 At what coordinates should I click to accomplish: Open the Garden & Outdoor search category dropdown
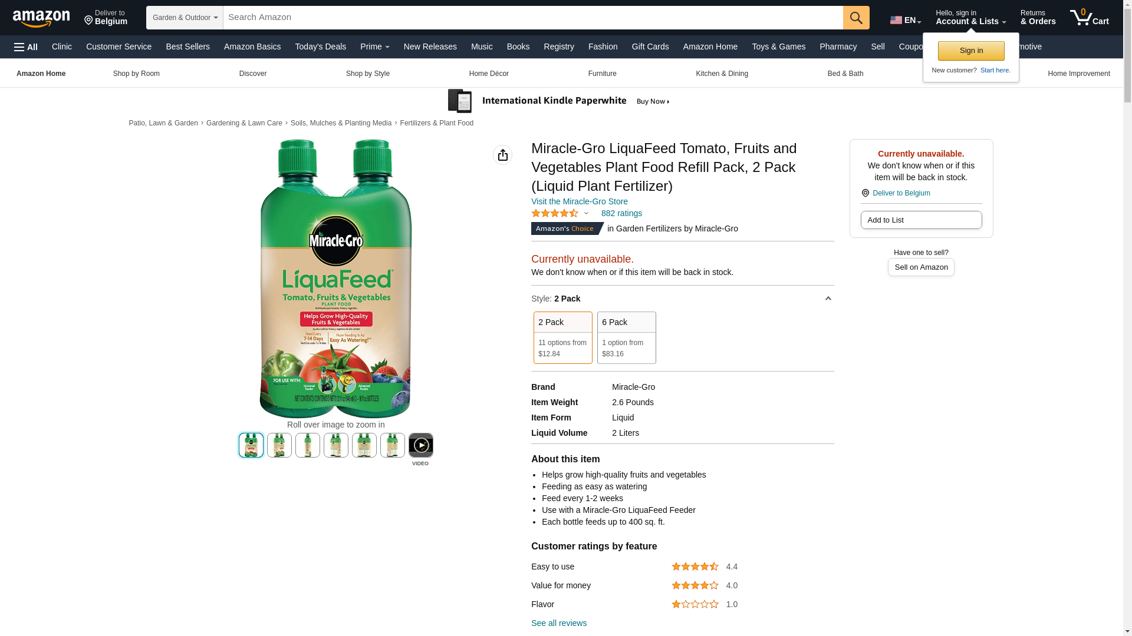pyautogui.click(x=185, y=18)
